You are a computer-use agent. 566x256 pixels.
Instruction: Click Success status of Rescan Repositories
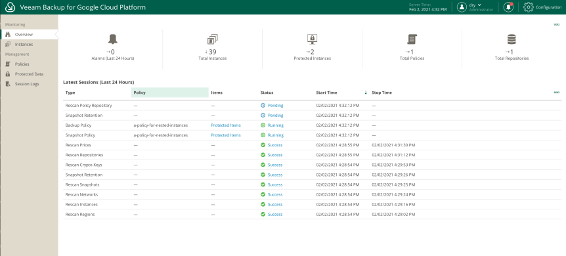coord(275,155)
